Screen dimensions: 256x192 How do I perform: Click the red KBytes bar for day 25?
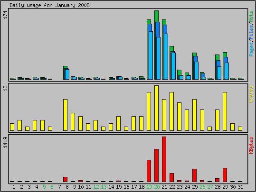[194, 175]
